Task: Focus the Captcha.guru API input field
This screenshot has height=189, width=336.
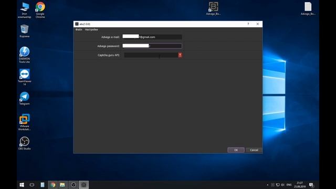Action: [151, 55]
